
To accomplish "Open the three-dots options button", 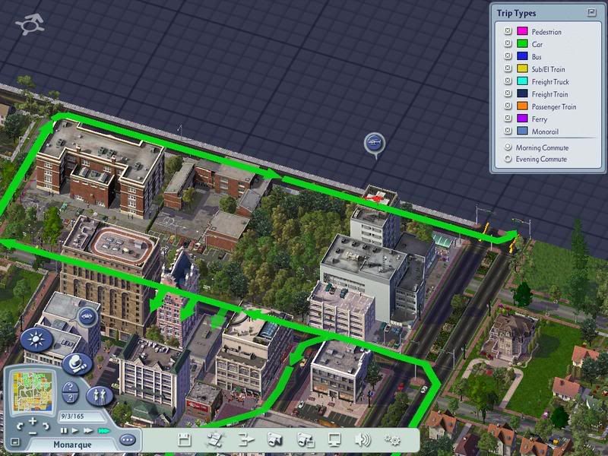I will pos(128,440).
